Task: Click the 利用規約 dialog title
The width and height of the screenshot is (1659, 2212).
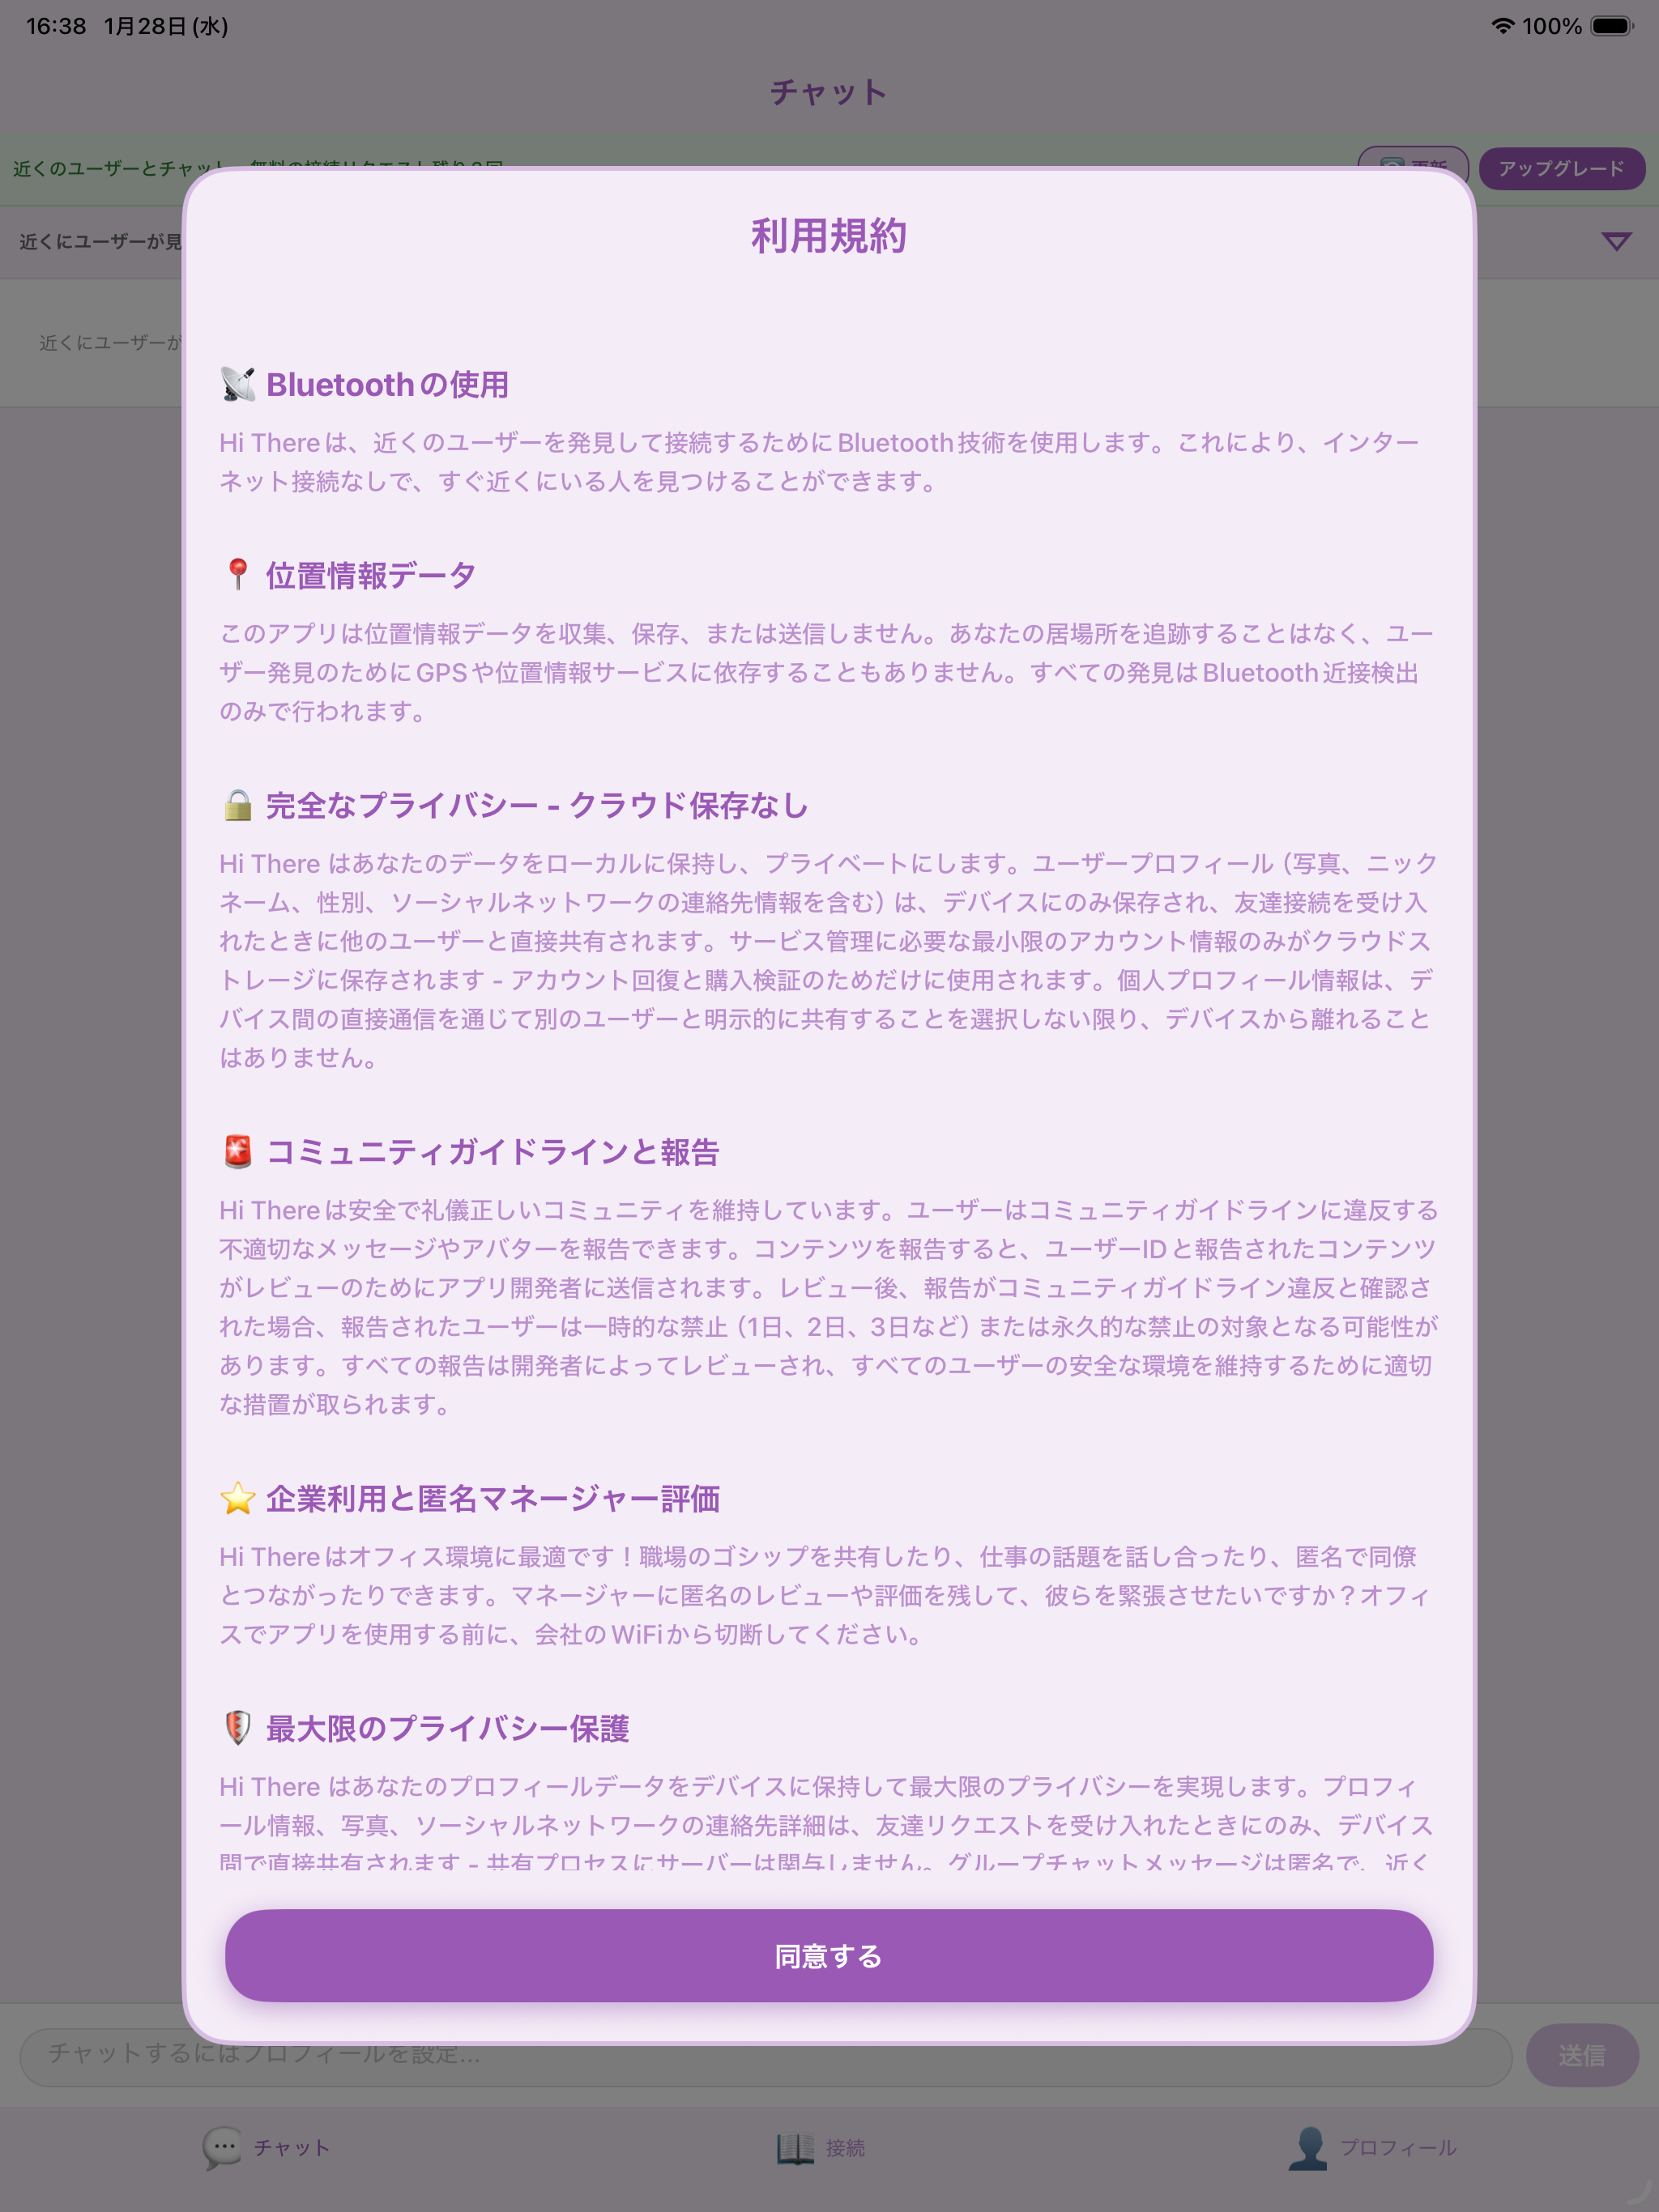Action: (x=829, y=236)
